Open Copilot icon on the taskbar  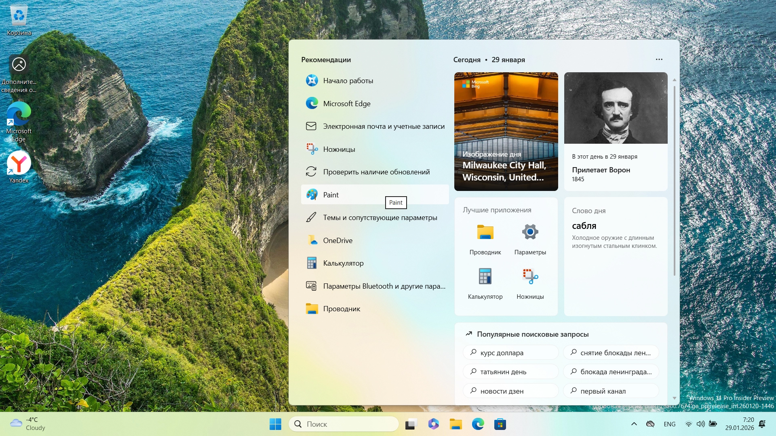[x=433, y=424]
